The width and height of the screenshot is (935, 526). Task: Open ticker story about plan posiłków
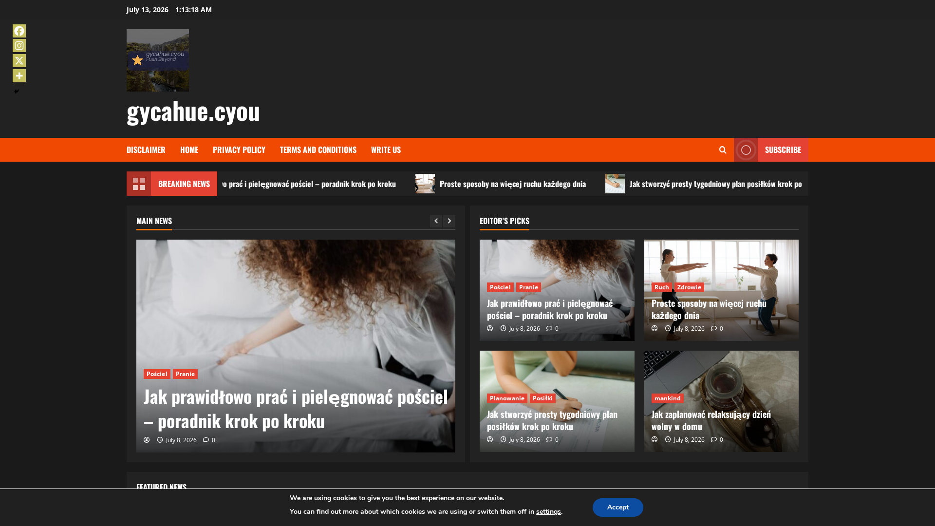[x=715, y=184]
